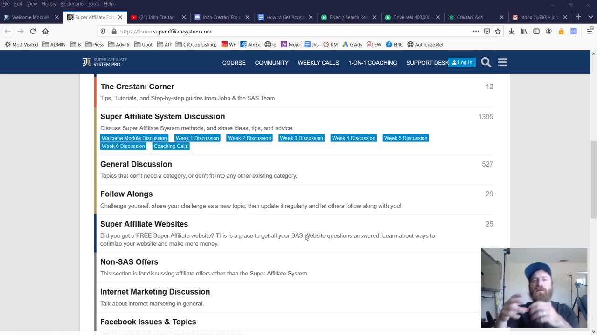The width and height of the screenshot is (597, 335).
Task: Open the Edit menu
Action: click(x=18, y=4)
